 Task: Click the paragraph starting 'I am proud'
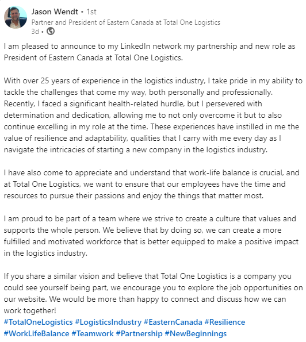[x=151, y=236]
